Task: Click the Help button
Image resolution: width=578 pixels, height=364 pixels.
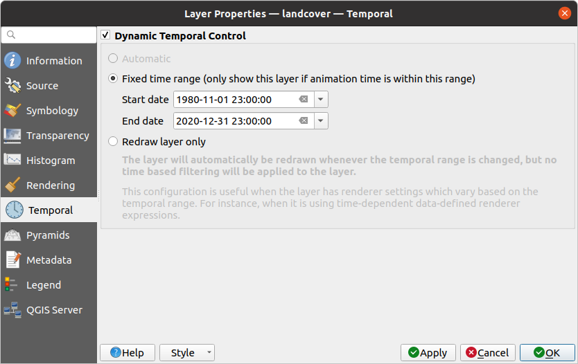Action: (127, 353)
